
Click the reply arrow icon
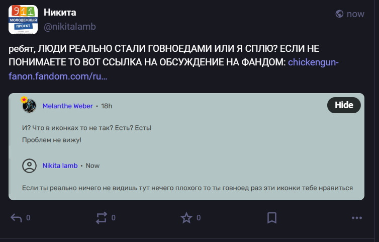coord(16,218)
